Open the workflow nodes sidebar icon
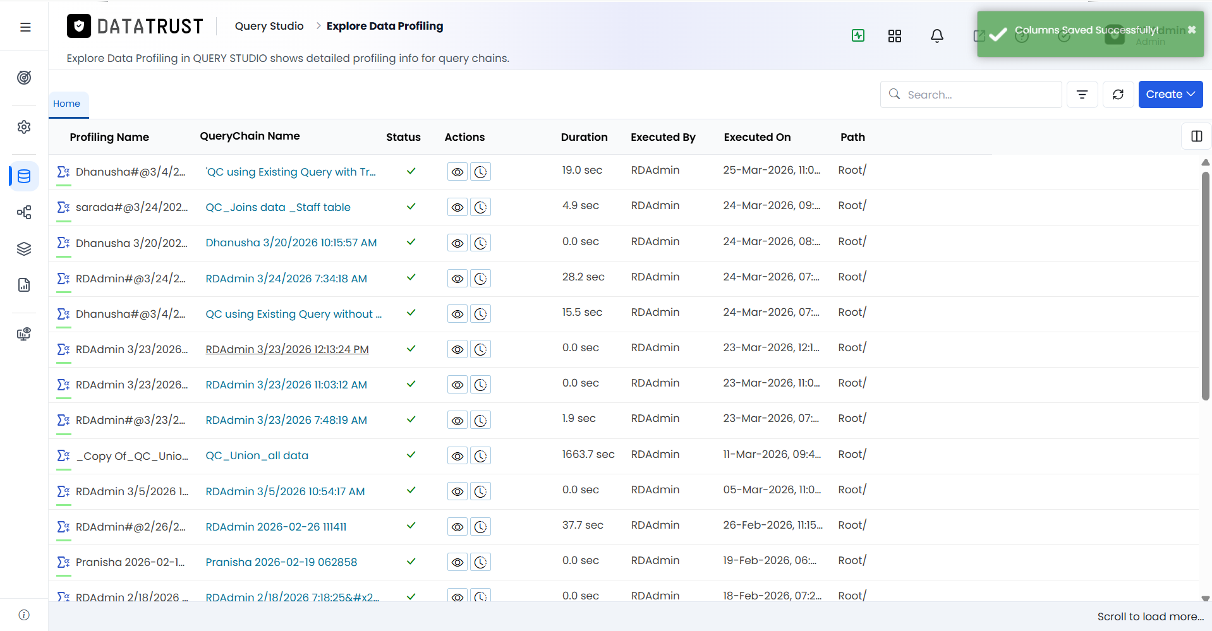 click(x=24, y=212)
